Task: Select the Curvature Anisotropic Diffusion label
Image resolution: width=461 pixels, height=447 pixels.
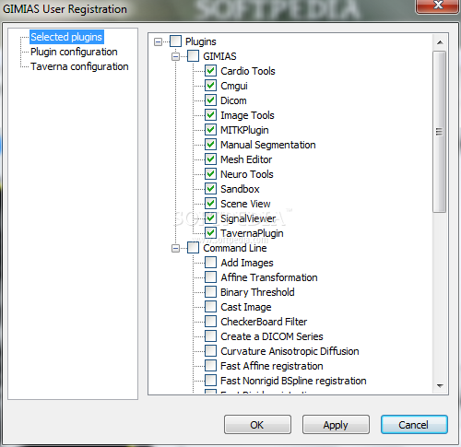Action: click(x=290, y=351)
